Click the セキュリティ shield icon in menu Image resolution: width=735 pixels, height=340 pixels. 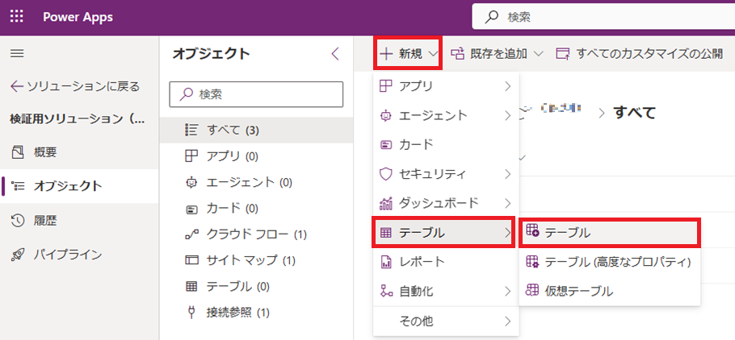[384, 174]
